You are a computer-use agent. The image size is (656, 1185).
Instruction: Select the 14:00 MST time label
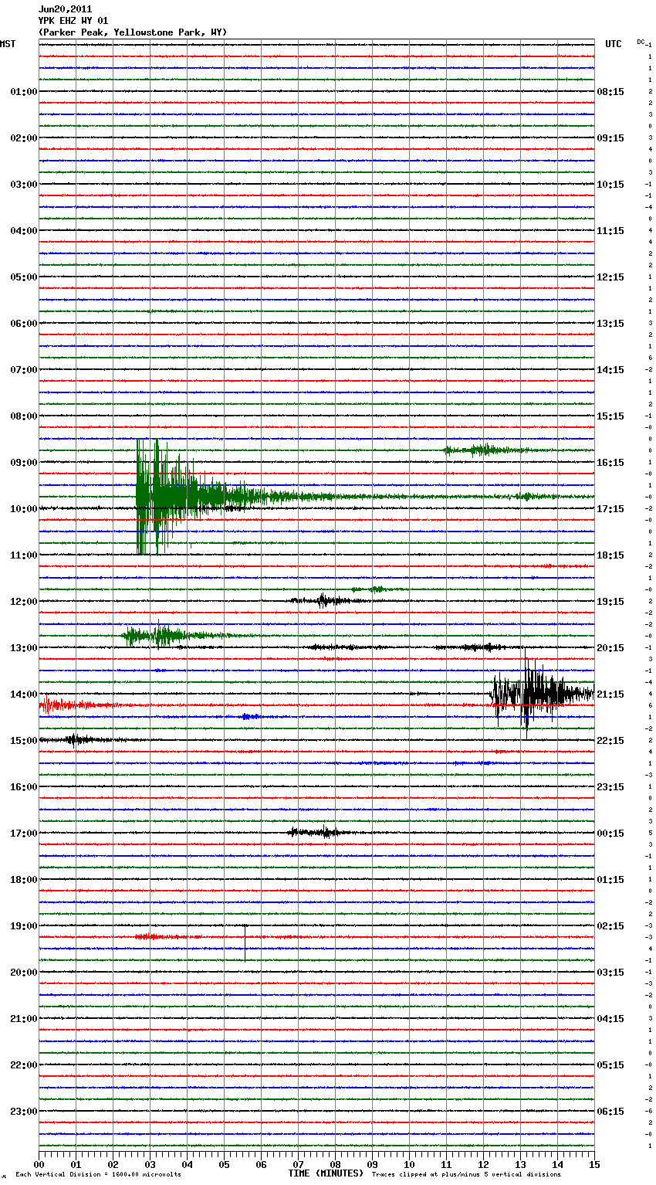(x=23, y=694)
